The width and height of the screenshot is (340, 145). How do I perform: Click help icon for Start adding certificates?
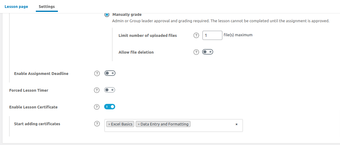pos(97,124)
